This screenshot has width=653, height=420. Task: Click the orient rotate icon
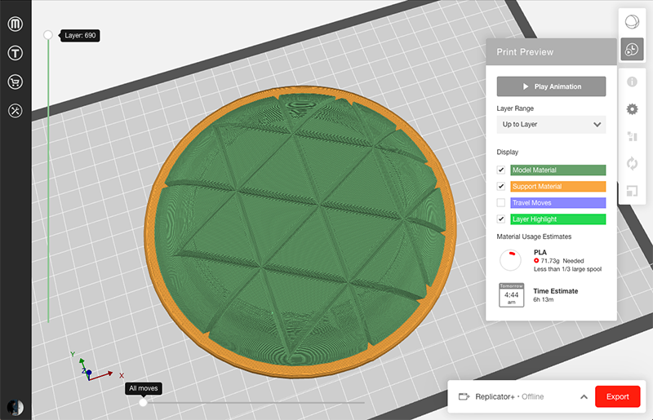tap(632, 164)
